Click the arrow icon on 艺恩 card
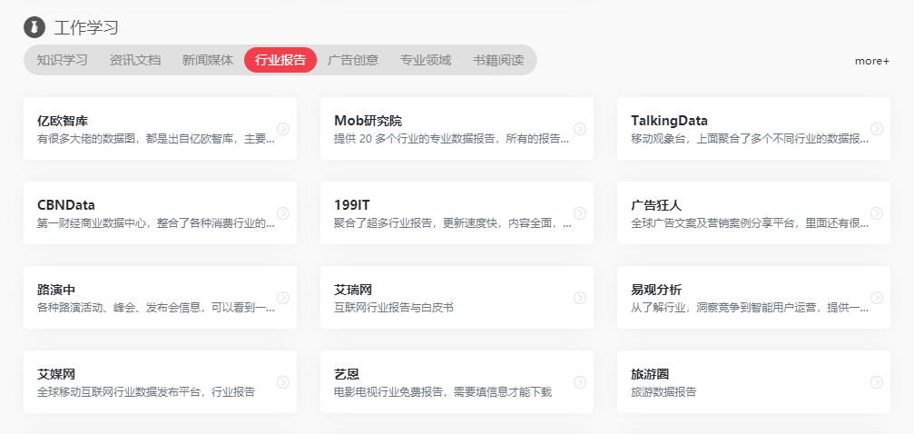This screenshot has width=914, height=434. [580, 382]
